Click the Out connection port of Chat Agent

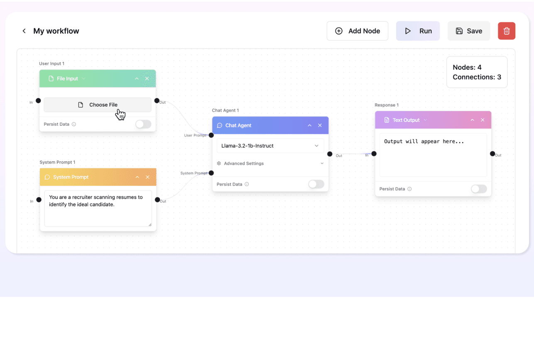click(329, 154)
